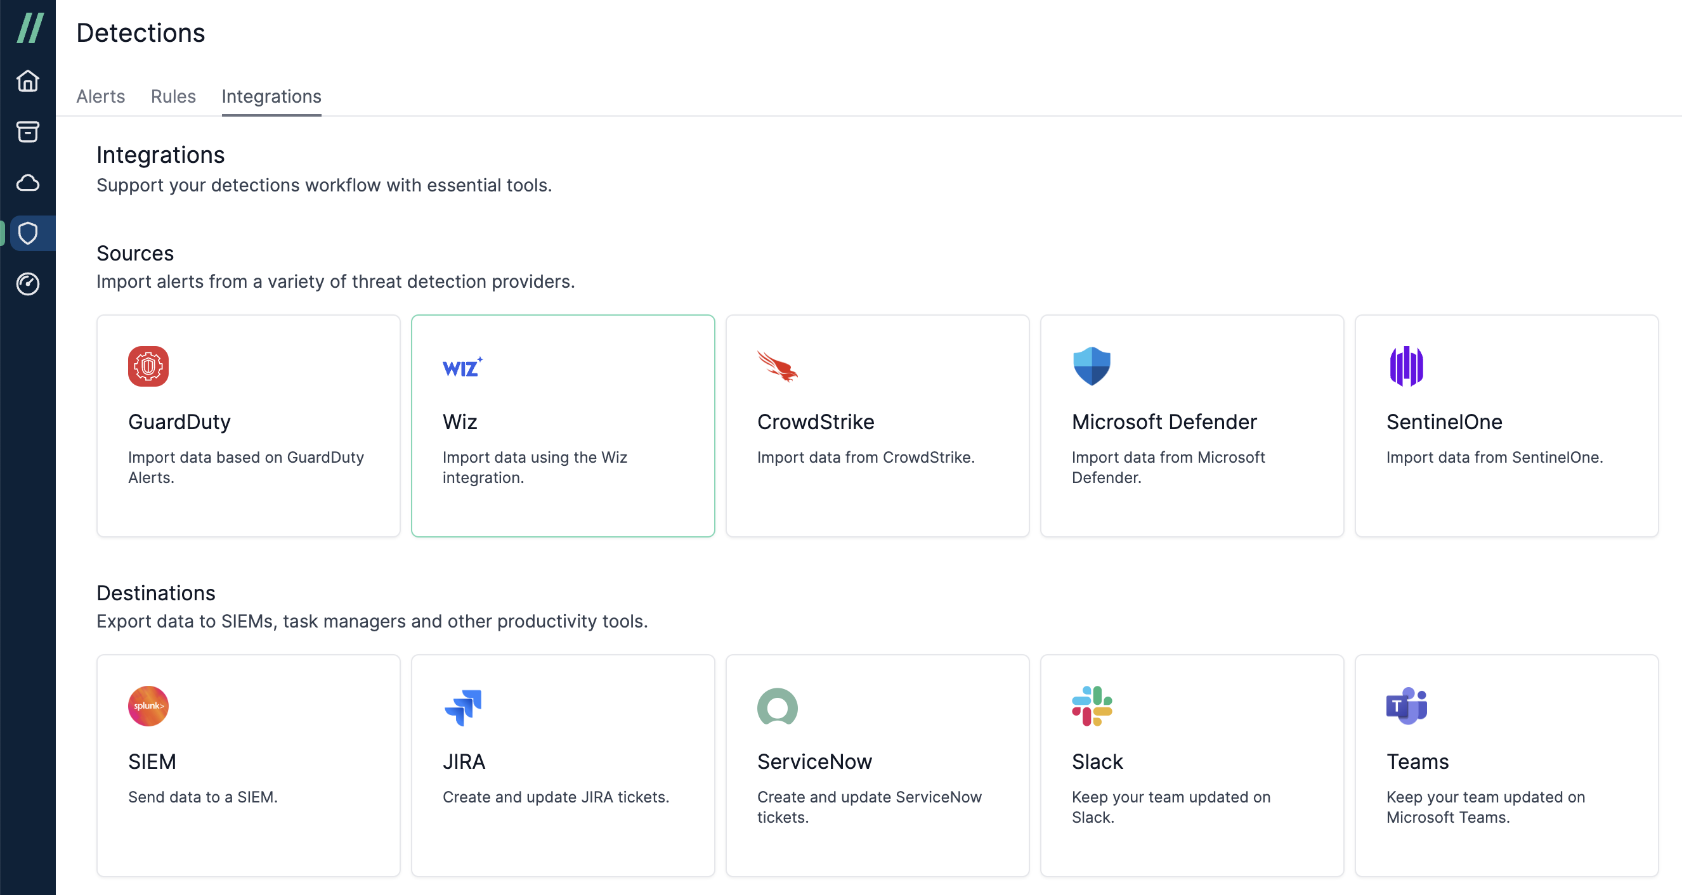
Task: Click 'Support your detections workflow with essential tools.'
Action: tap(324, 185)
